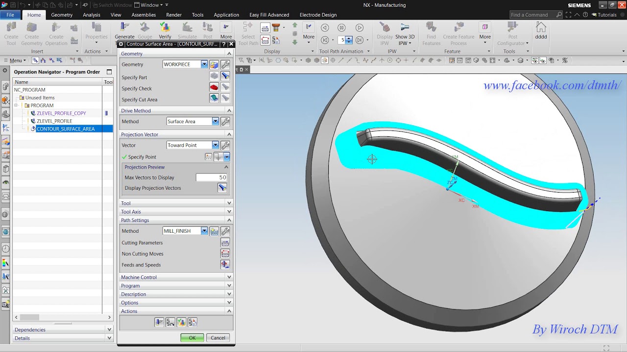627x352 pixels.
Task: Click the Specify Check red body icon
Action: click(x=214, y=88)
